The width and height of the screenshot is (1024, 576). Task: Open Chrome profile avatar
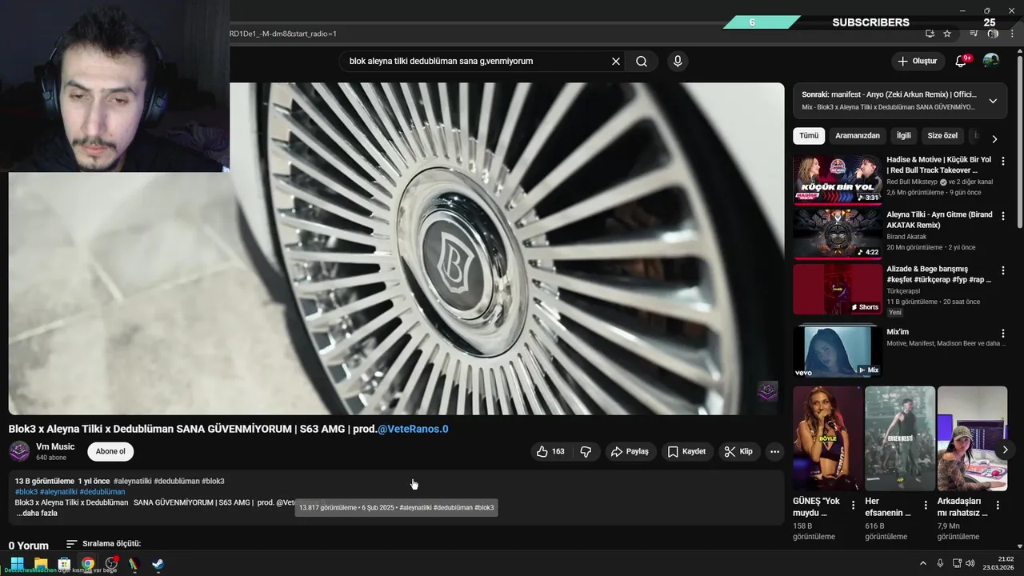[x=993, y=34]
